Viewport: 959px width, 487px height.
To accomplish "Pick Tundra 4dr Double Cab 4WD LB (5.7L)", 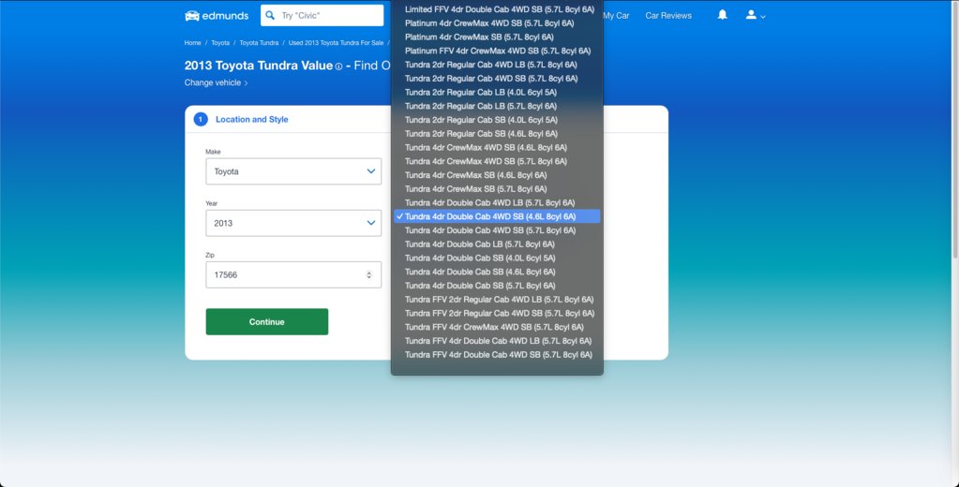I will click(x=497, y=203).
